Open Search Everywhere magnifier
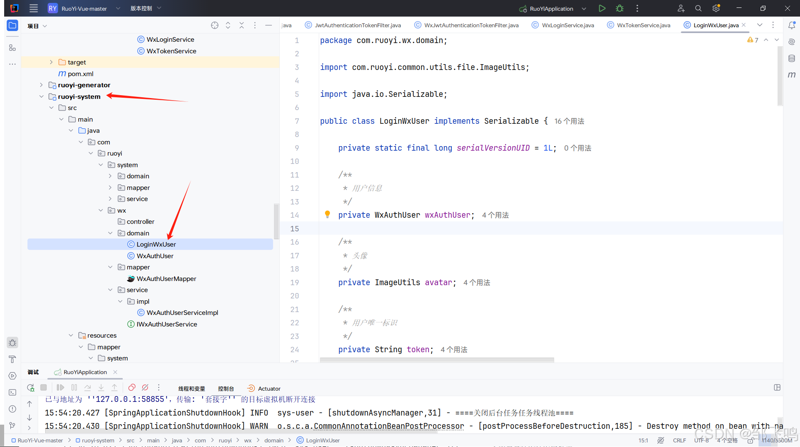Viewport: 800px width, 447px height. tap(698, 8)
